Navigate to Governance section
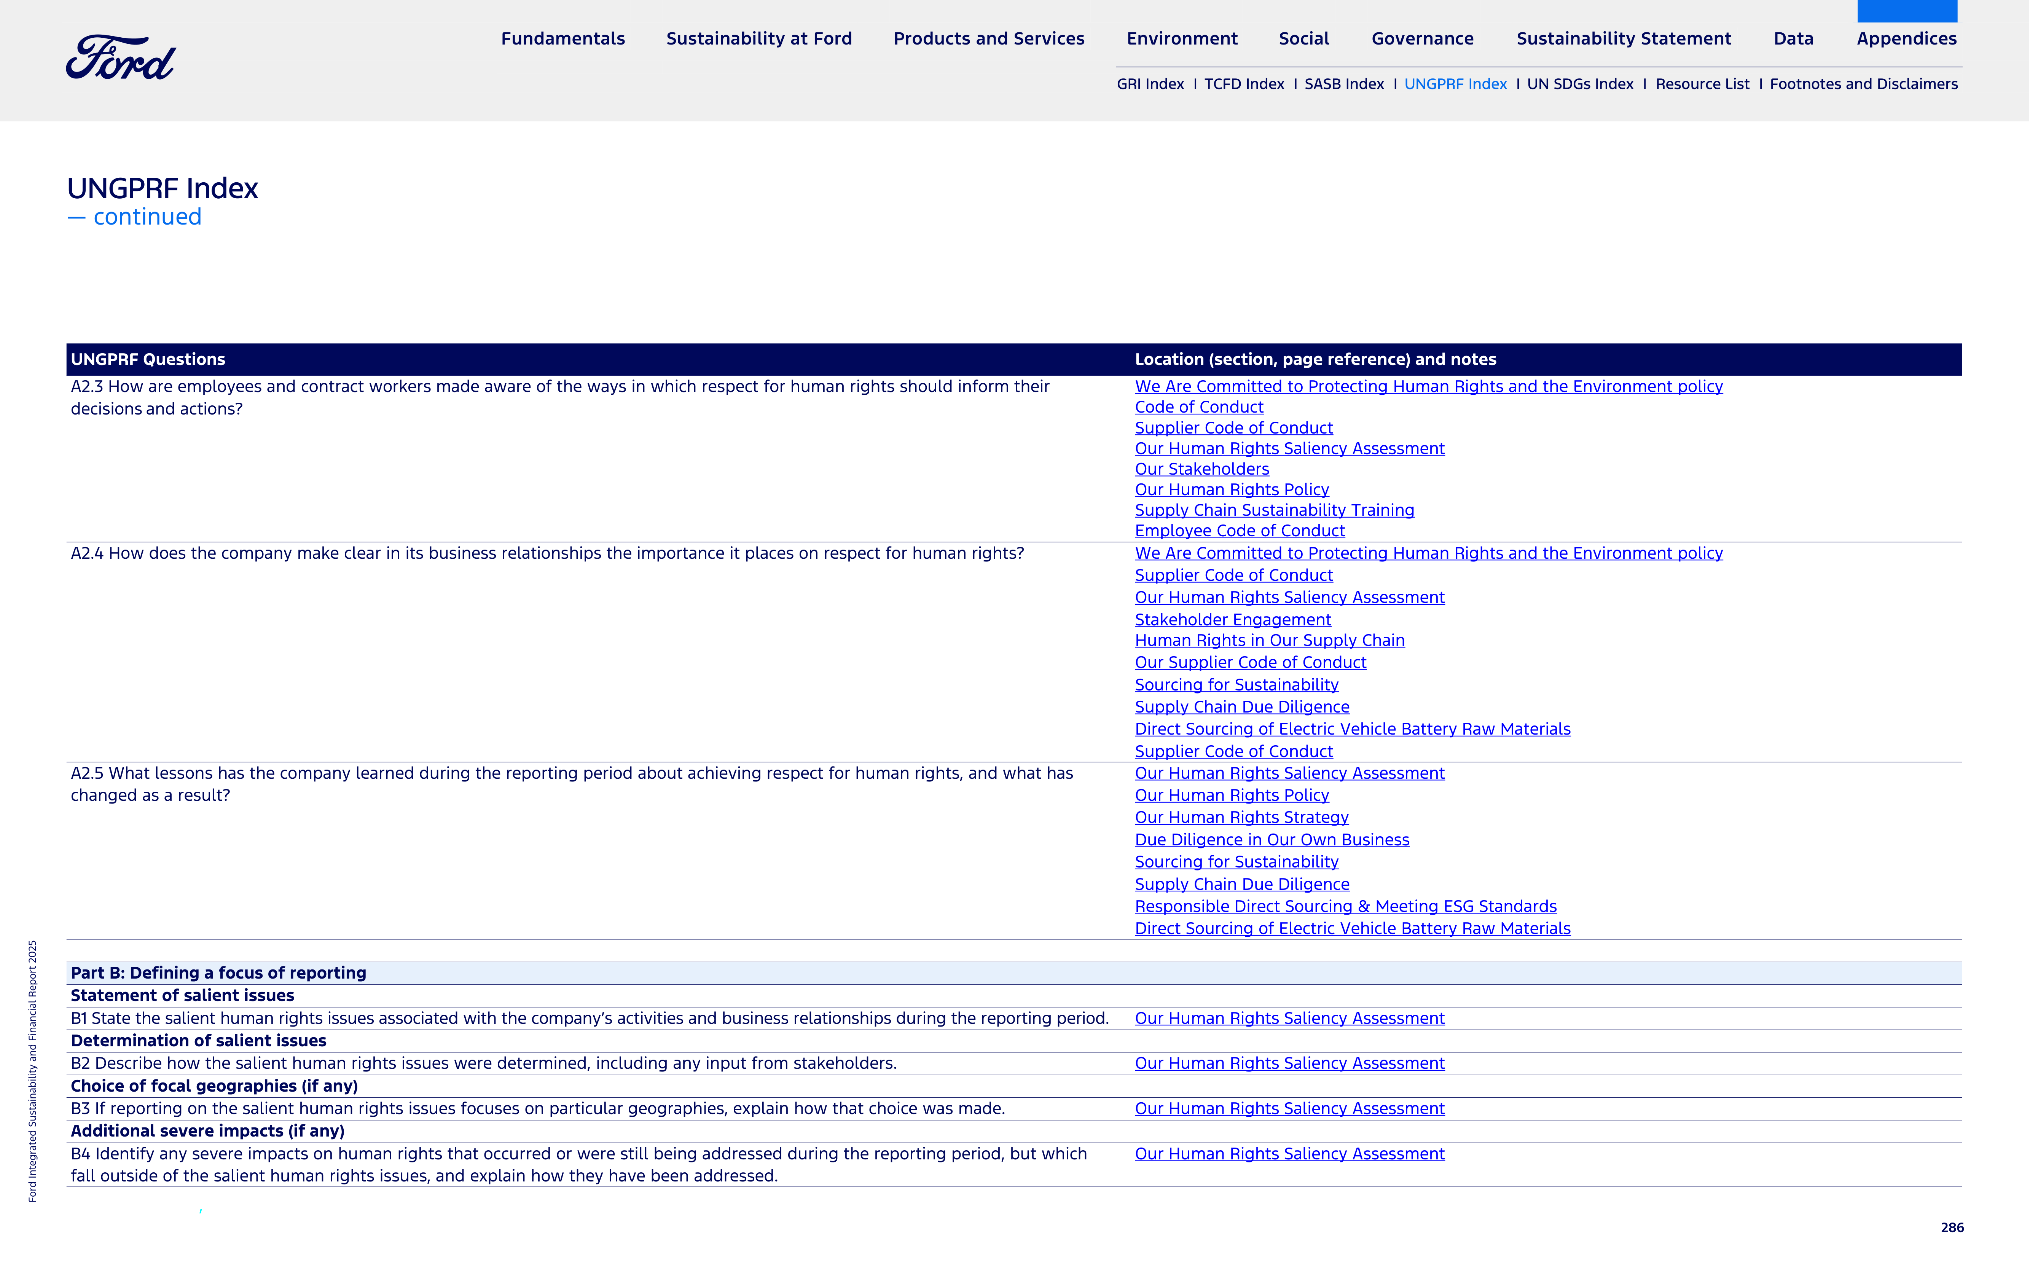The width and height of the screenshot is (2030, 1269). (x=1423, y=38)
